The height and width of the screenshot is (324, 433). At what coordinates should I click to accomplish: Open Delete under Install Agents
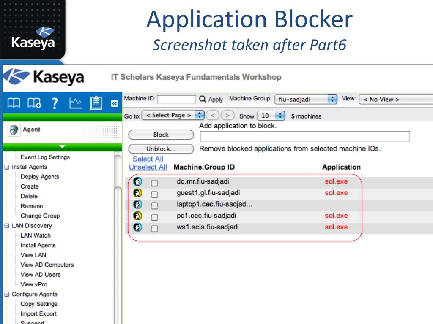[x=29, y=196]
